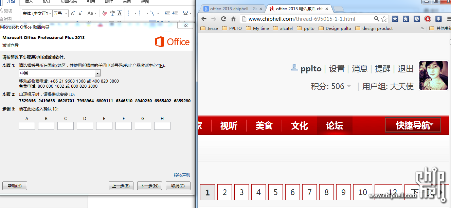Go to forum page 5

coord(275,192)
